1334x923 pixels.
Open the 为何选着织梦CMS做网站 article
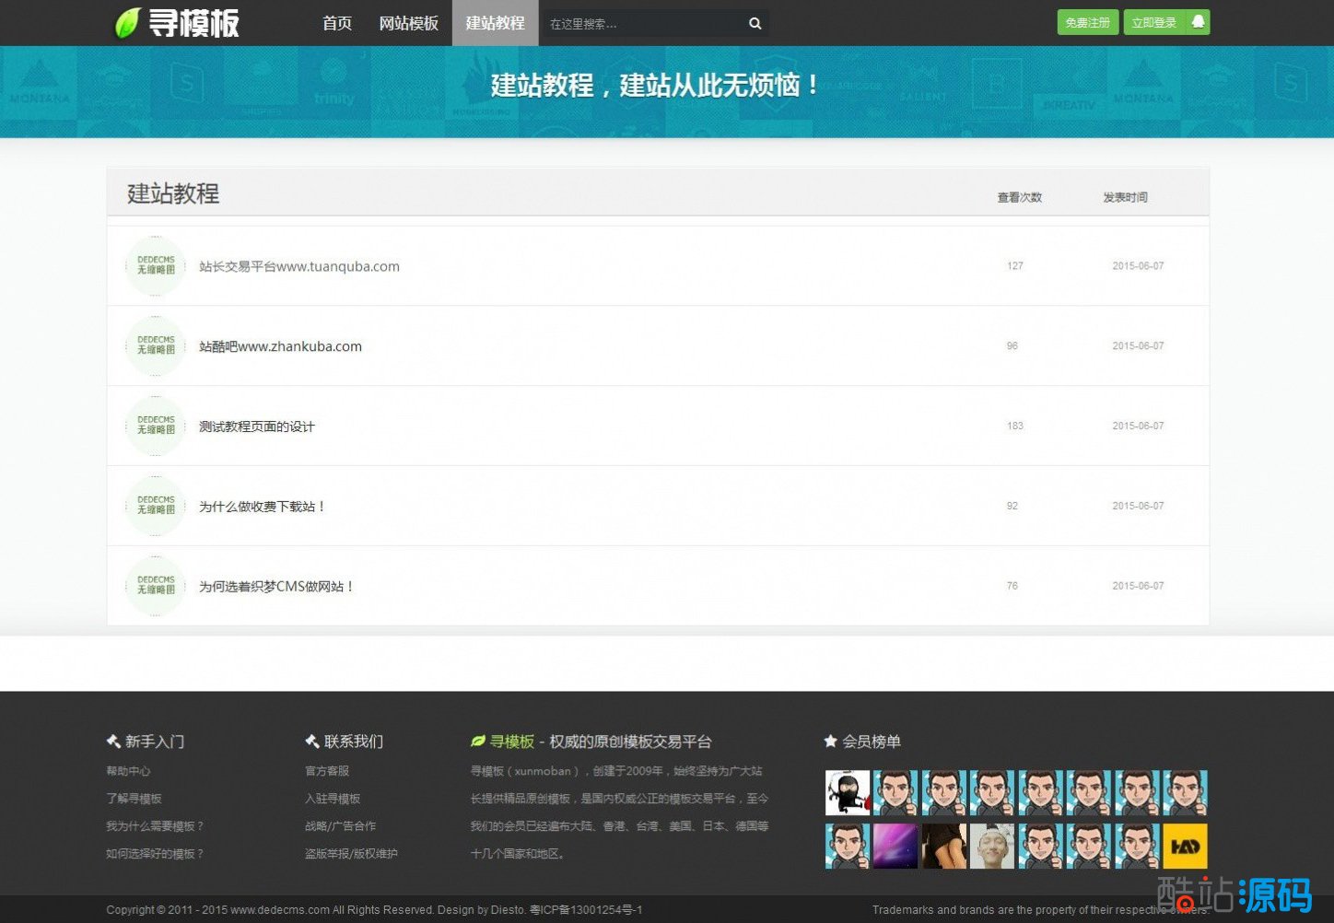(x=276, y=587)
